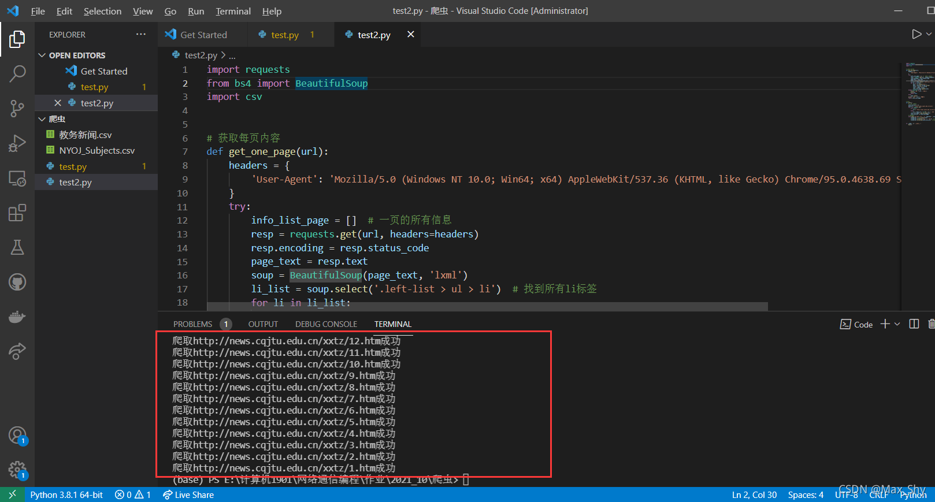Image resolution: width=935 pixels, height=502 pixels.
Task: Open the Extensions view
Action: pos(17,213)
